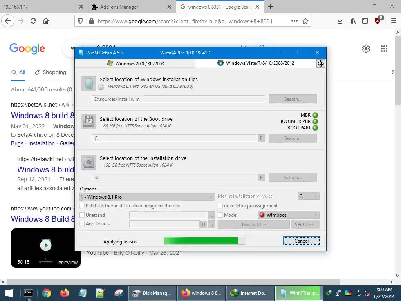
Task: Cancel the WinNTSetup installation
Action: 301,241
